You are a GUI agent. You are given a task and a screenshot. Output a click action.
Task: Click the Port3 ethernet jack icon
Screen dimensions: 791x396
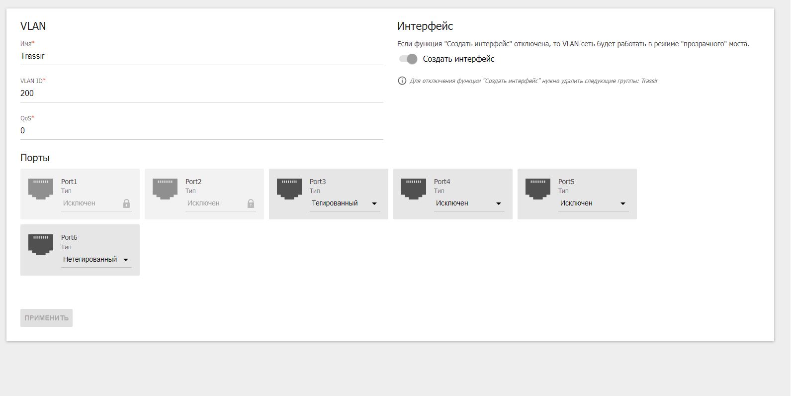[x=289, y=189]
